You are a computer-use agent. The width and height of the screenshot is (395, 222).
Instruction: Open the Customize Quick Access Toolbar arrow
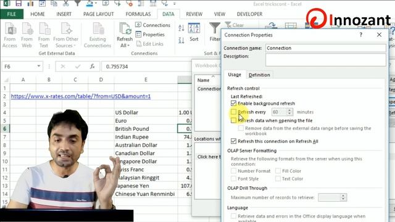coord(174,4)
